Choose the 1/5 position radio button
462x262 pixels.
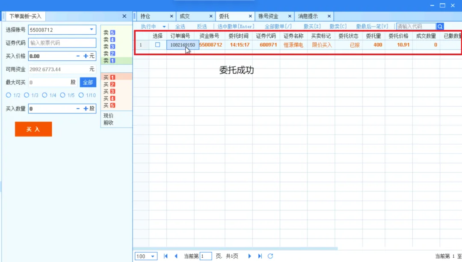coord(63,95)
